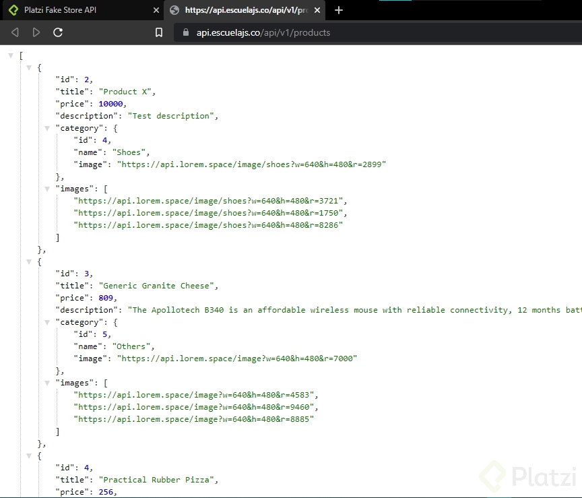Image resolution: width=582 pixels, height=498 pixels.
Task: Click the category id value 4
Action: (104, 140)
